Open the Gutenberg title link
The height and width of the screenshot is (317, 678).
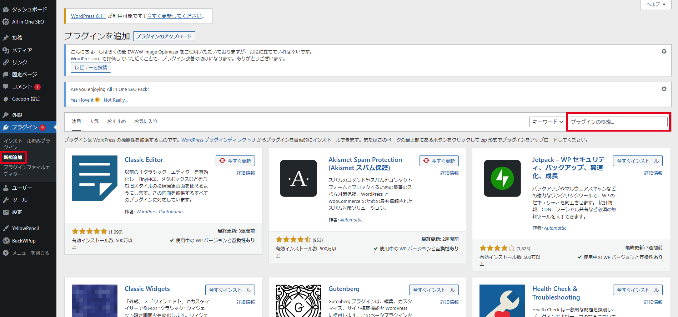point(344,289)
